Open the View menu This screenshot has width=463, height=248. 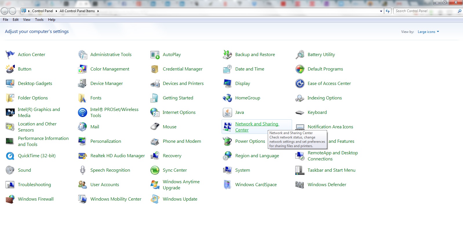click(x=27, y=20)
